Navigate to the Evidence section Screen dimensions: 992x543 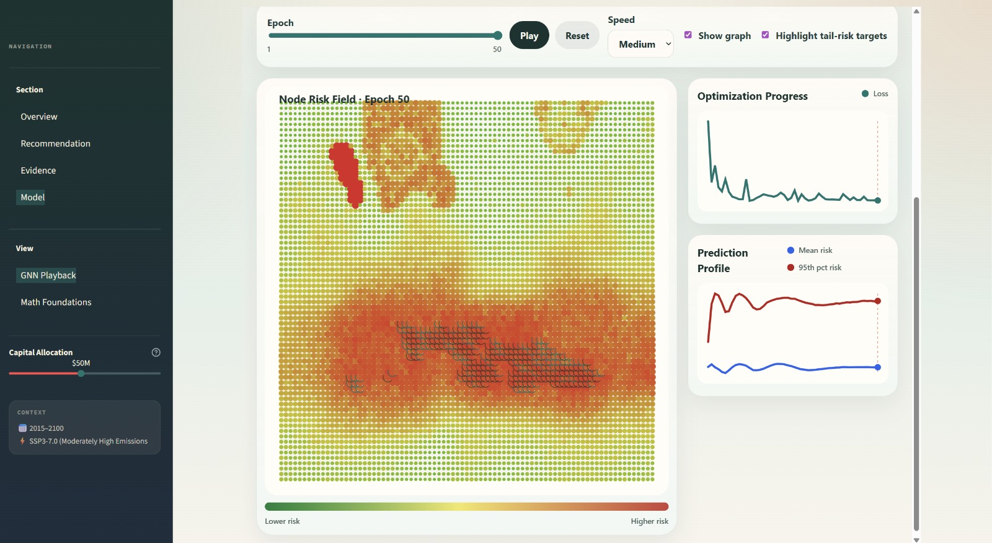click(x=38, y=170)
